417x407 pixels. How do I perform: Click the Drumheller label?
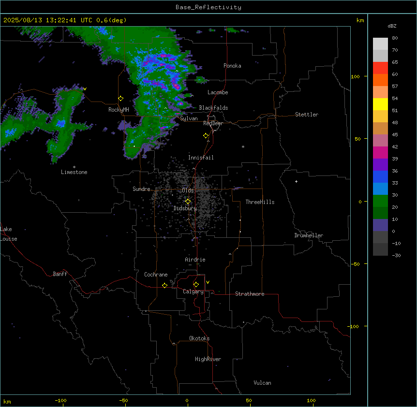pyautogui.click(x=309, y=235)
